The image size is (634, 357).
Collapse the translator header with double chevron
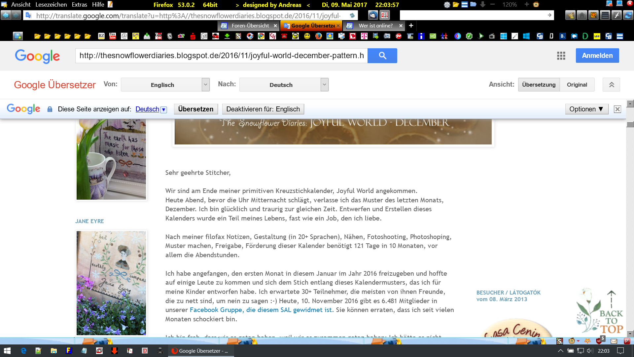(611, 85)
